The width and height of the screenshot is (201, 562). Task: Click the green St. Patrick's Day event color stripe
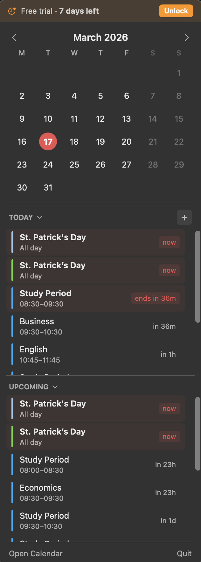pyautogui.click(x=13, y=270)
